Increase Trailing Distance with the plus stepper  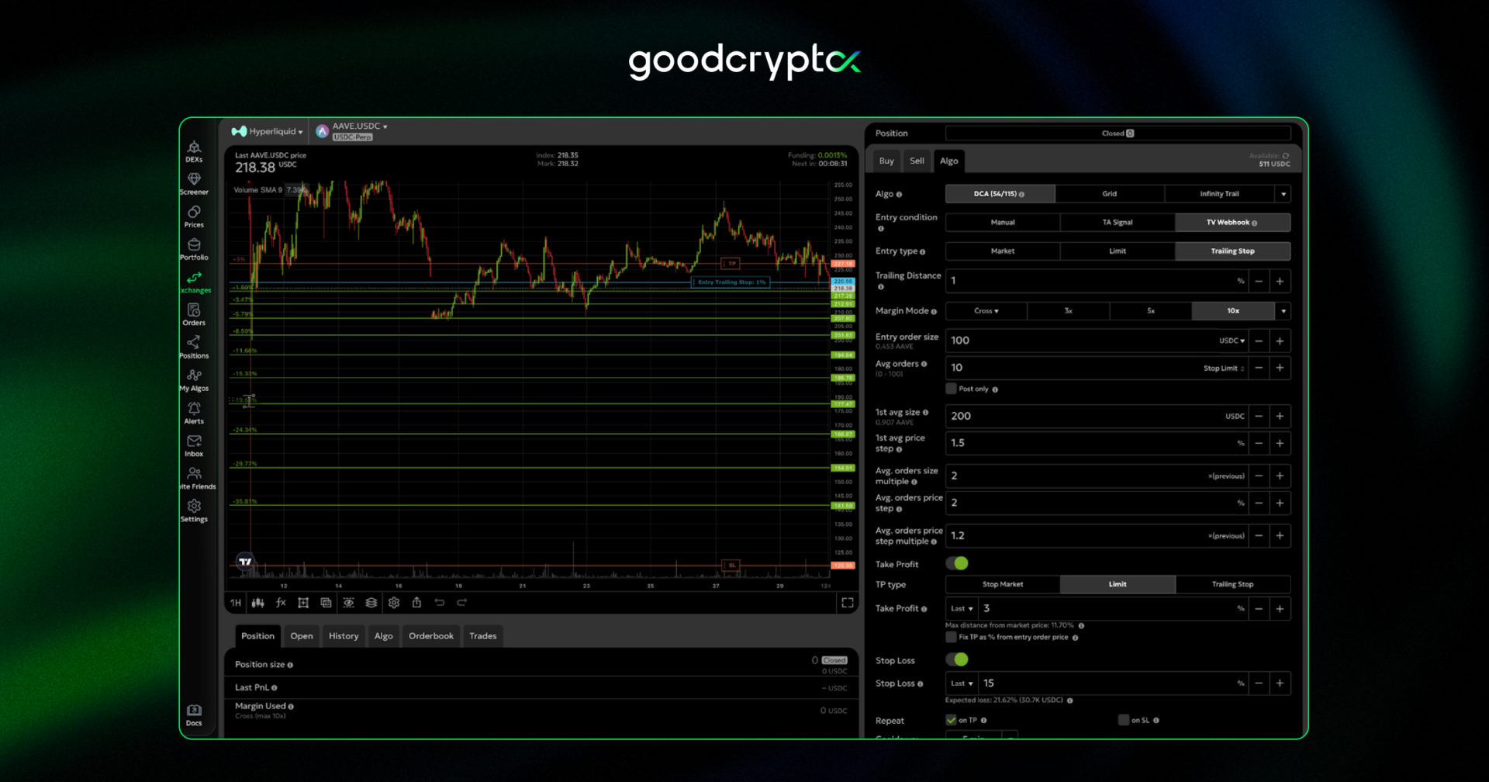point(1280,281)
